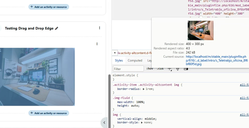Add an activity or resource above the section

[49, 7]
